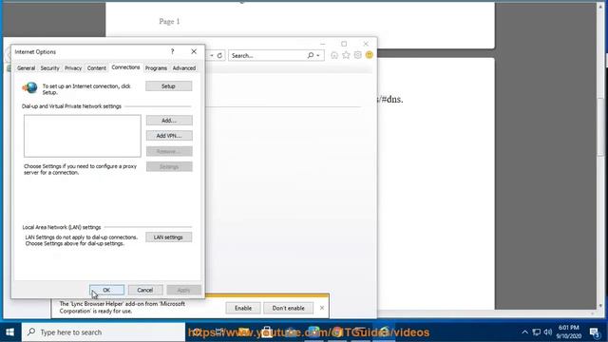Click the taskbar search magnifier icon

click(31, 332)
